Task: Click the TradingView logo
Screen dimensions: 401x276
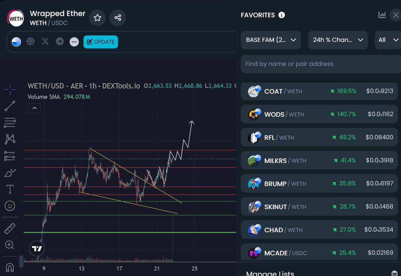Action: pyautogui.click(x=37, y=249)
